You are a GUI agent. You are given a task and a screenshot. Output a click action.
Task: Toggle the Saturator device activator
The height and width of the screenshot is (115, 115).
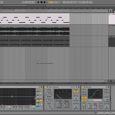tap(83, 87)
